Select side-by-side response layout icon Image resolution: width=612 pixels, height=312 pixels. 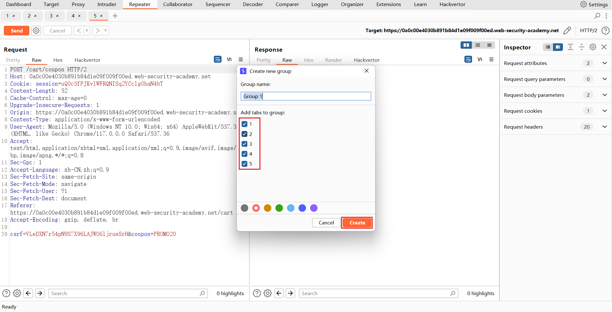[x=466, y=45]
